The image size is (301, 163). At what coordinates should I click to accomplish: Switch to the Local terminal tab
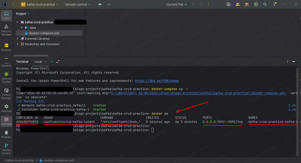[38, 62]
